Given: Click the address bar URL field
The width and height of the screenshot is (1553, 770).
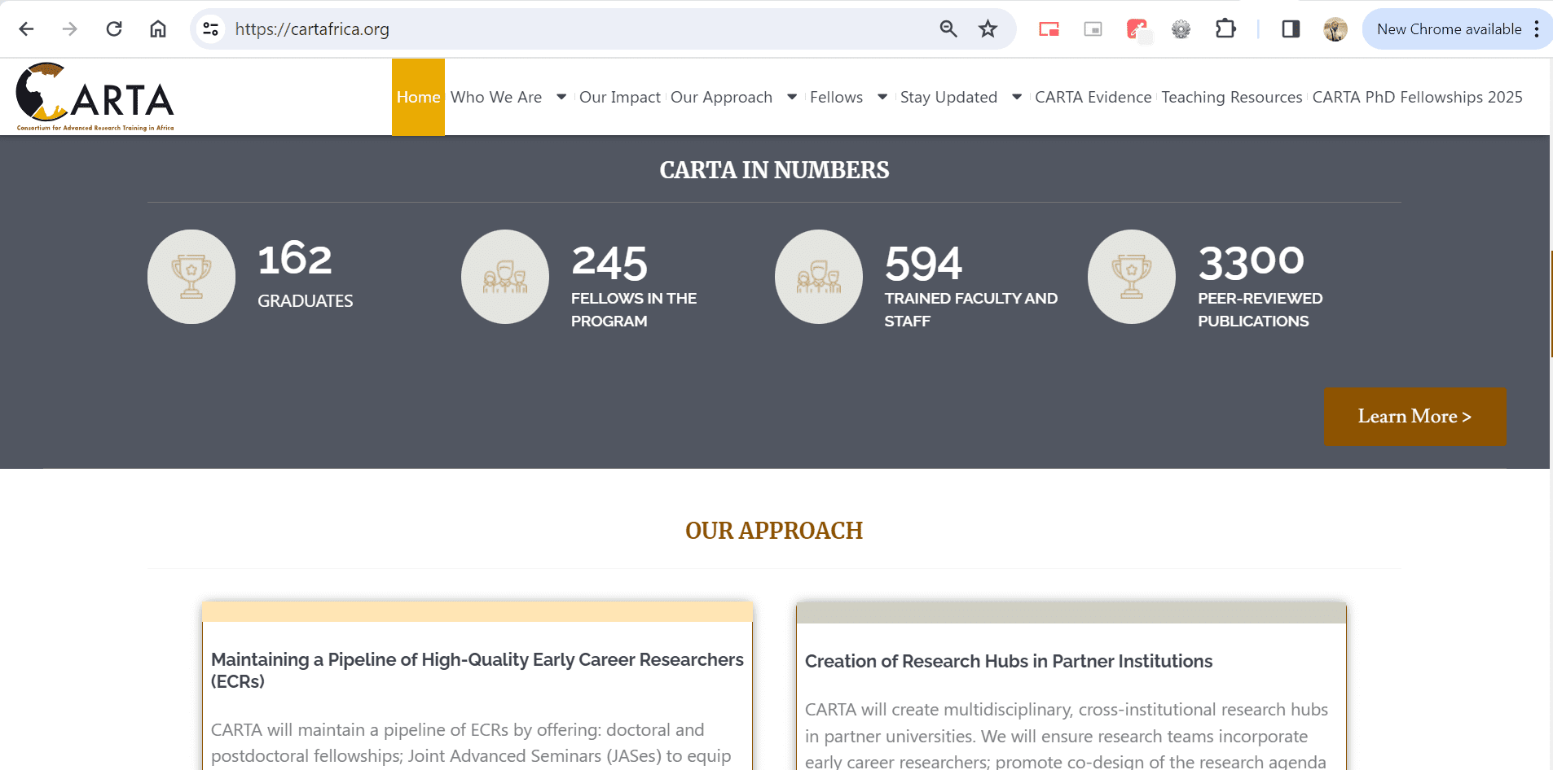Looking at the screenshot, I should (570, 29).
